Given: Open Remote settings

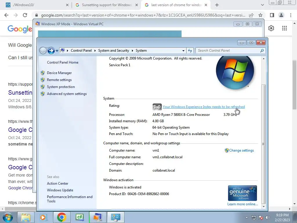Looking at the screenshot, I should (59, 80).
